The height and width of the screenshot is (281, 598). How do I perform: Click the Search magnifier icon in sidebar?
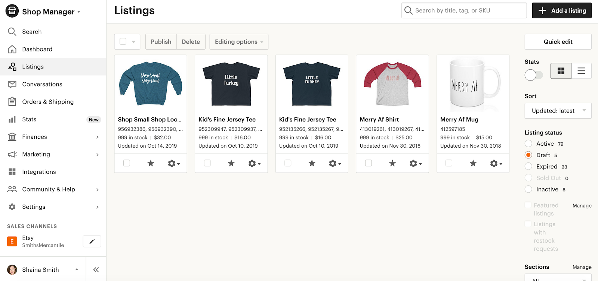coord(12,32)
